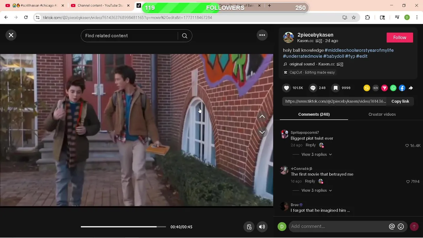Open 2piecebykasen's profile avatar
423x238 pixels.
pyautogui.click(x=288, y=38)
